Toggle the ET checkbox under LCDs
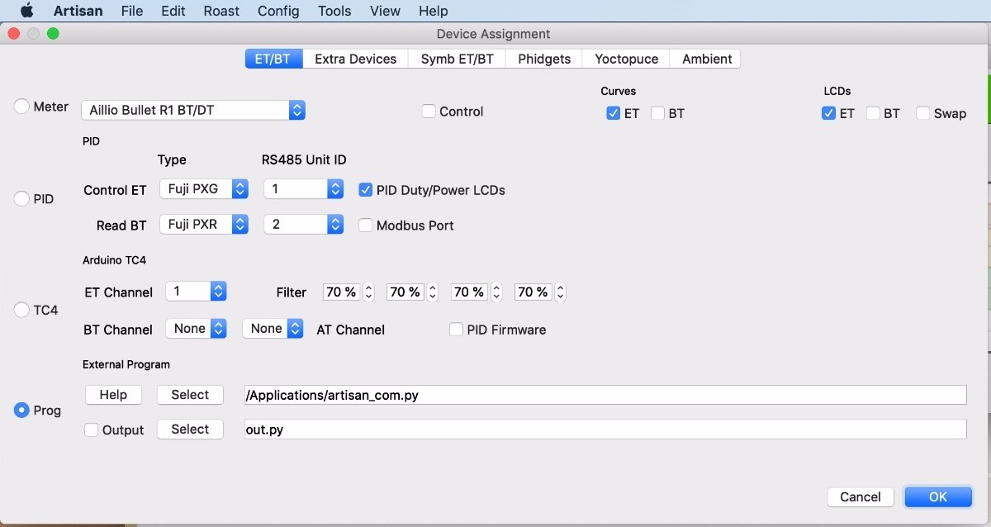991x527 pixels. (x=828, y=113)
